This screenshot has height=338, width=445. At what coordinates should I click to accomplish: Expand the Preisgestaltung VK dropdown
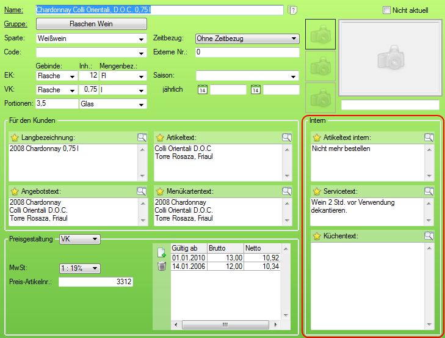(x=95, y=239)
